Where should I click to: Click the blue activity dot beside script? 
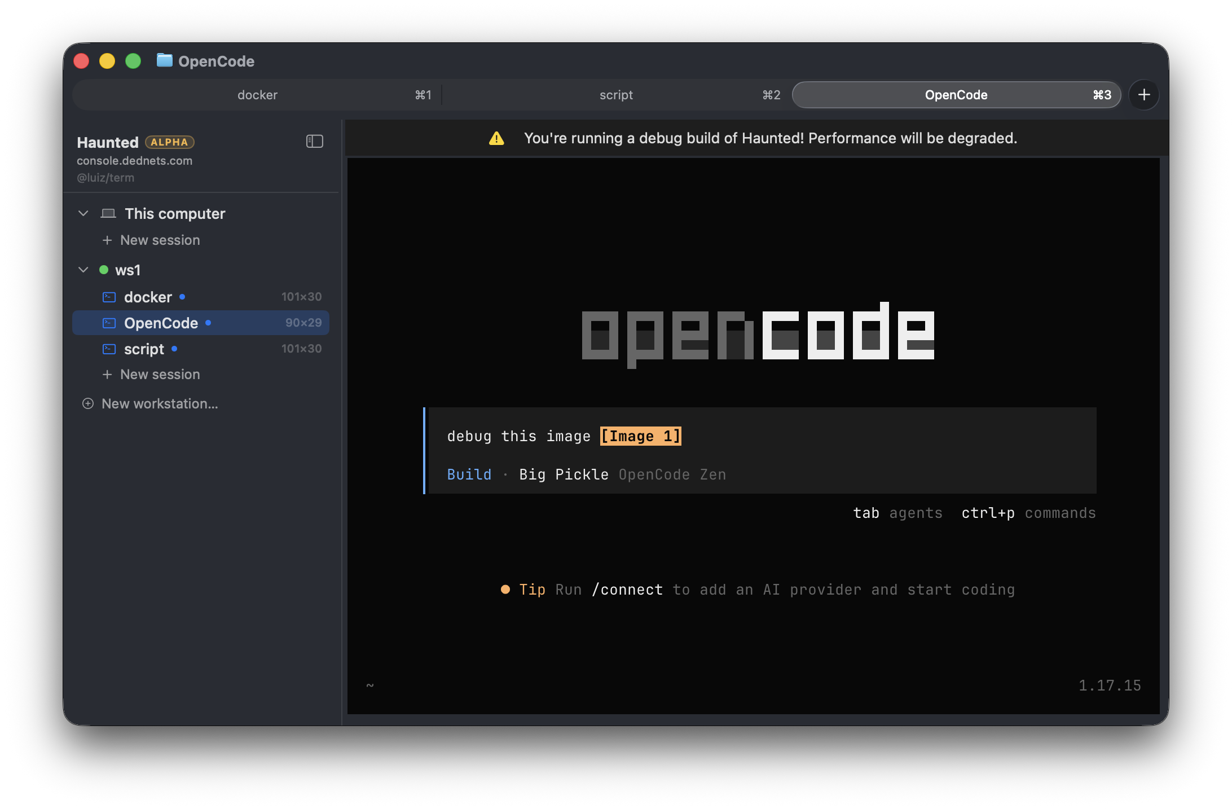[x=174, y=349]
